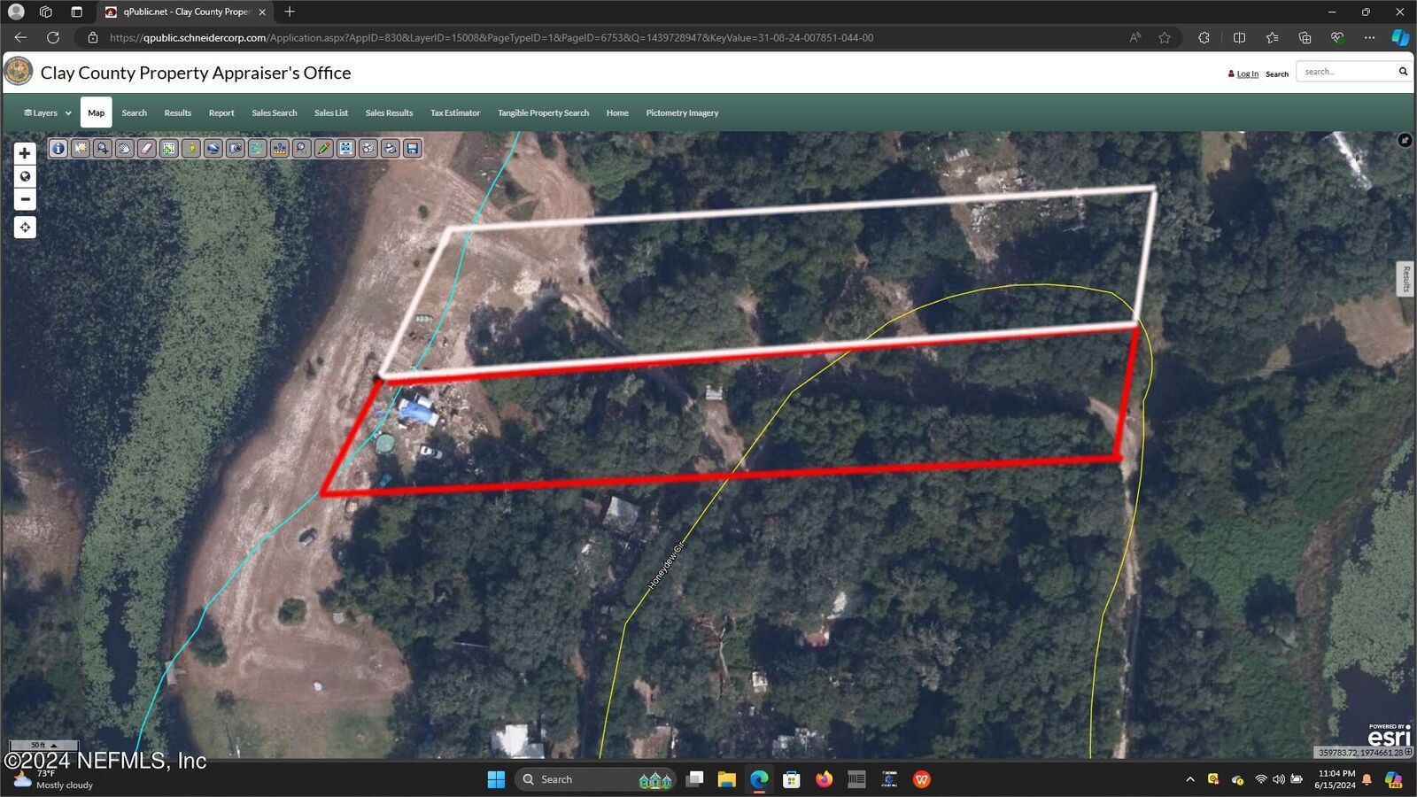Open the Search tab
The height and width of the screenshot is (797, 1417).
tap(135, 113)
